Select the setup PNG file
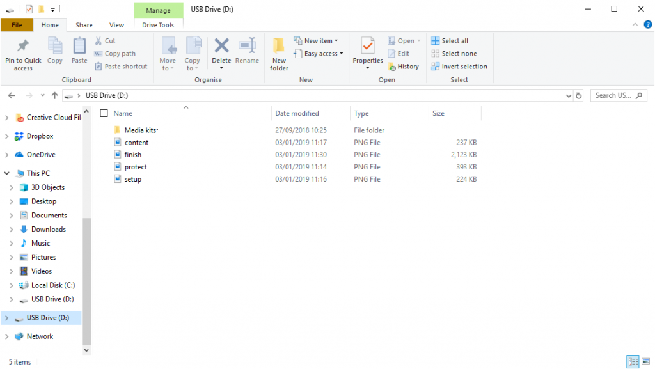This screenshot has height=369, width=655. point(133,179)
